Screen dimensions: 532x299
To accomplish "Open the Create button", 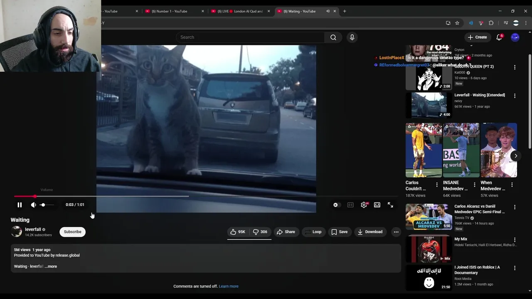I will point(477,37).
